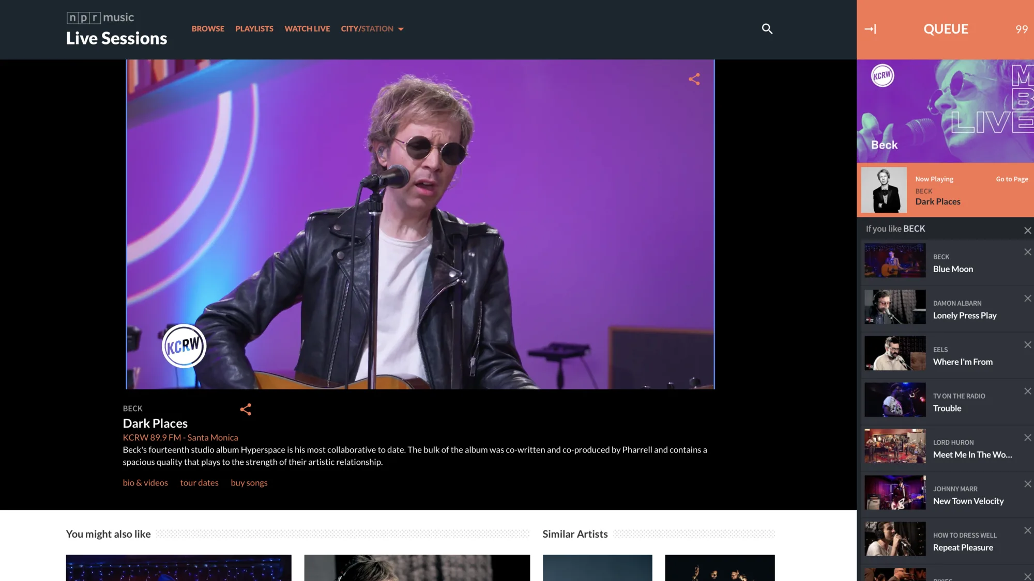Open the Playlists menu item
1034x581 pixels.
pyautogui.click(x=254, y=29)
